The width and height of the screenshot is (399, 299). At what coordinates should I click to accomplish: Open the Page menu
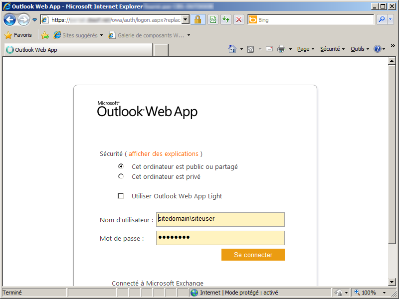coord(306,49)
